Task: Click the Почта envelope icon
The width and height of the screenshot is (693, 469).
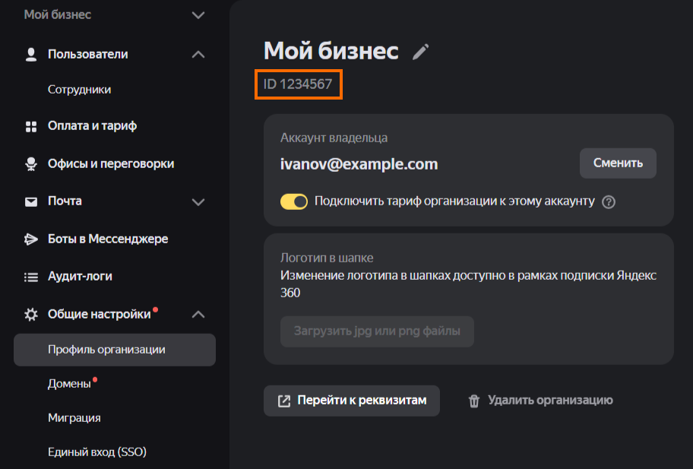Action: pyautogui.click(x=31, y=201)
